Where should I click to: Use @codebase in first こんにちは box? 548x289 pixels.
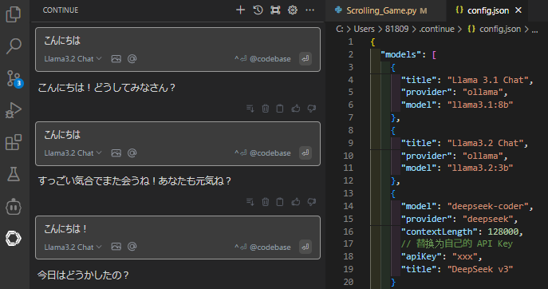262,59
